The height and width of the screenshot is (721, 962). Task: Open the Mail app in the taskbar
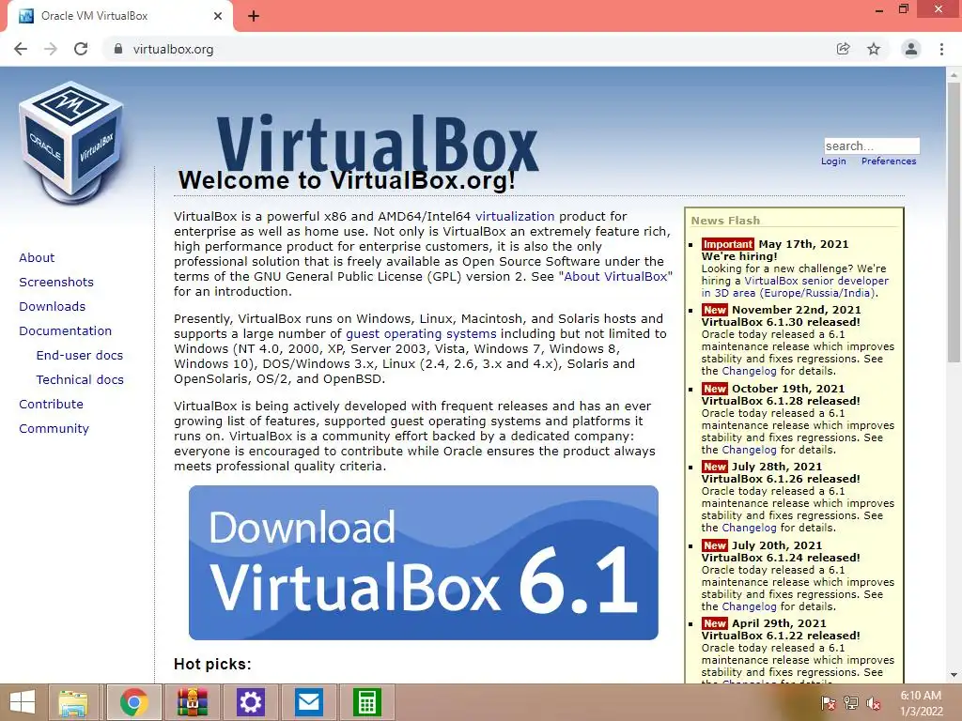pyautogui.click(x=308, y=702)
